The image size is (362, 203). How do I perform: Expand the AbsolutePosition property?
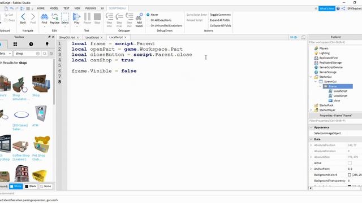point(311,145)
